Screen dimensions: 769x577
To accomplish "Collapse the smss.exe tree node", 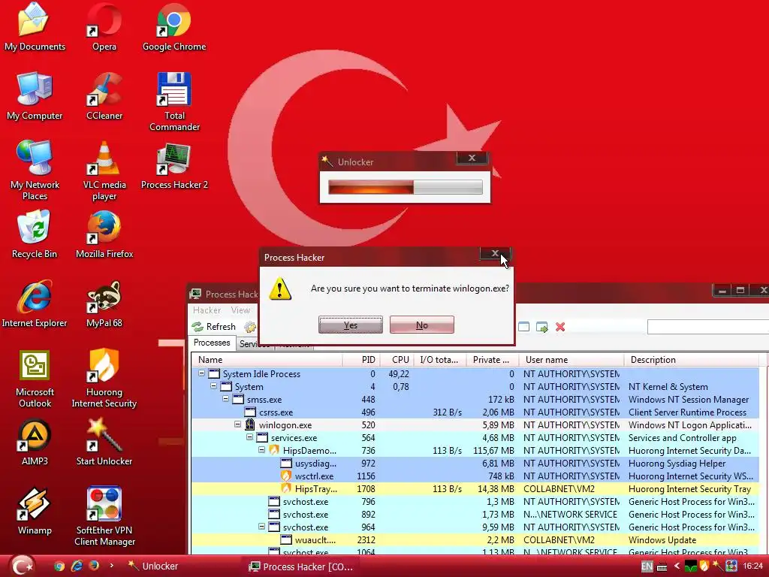I will pos(225,399).
